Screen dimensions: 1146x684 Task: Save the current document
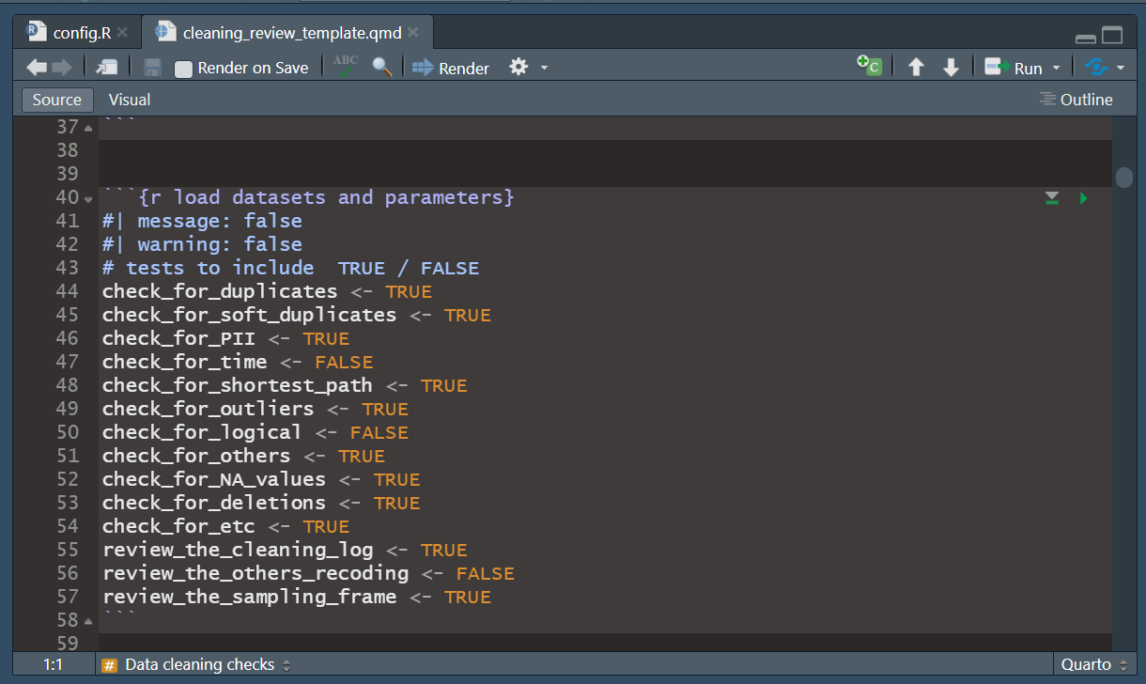[x=152, y=68]
